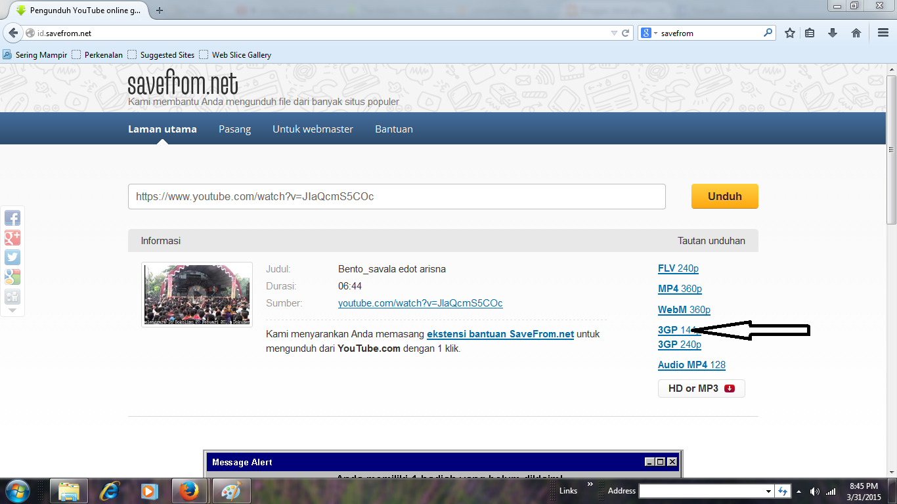Image resolution: width=897 pixels, height=504 pixels.
Task: Click the Google Bookmarks share sidebar icon
Action: tap(12, 277)
